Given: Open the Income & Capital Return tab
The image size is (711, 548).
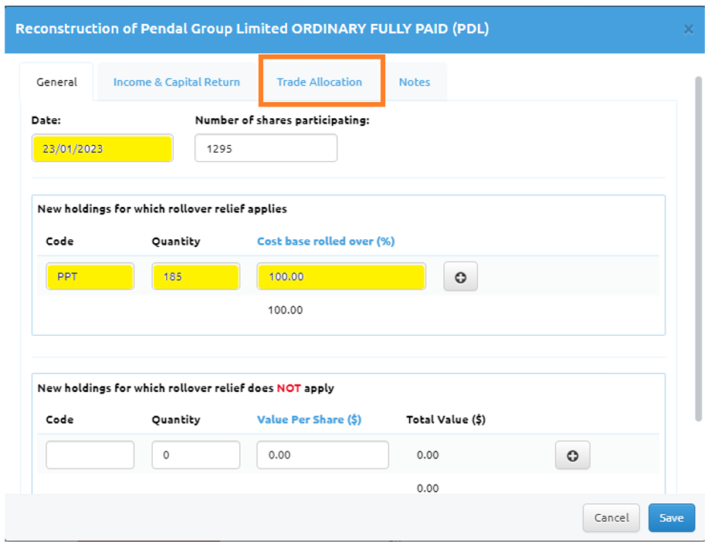Looking at the screenshot, I should (x=176, y=82).
